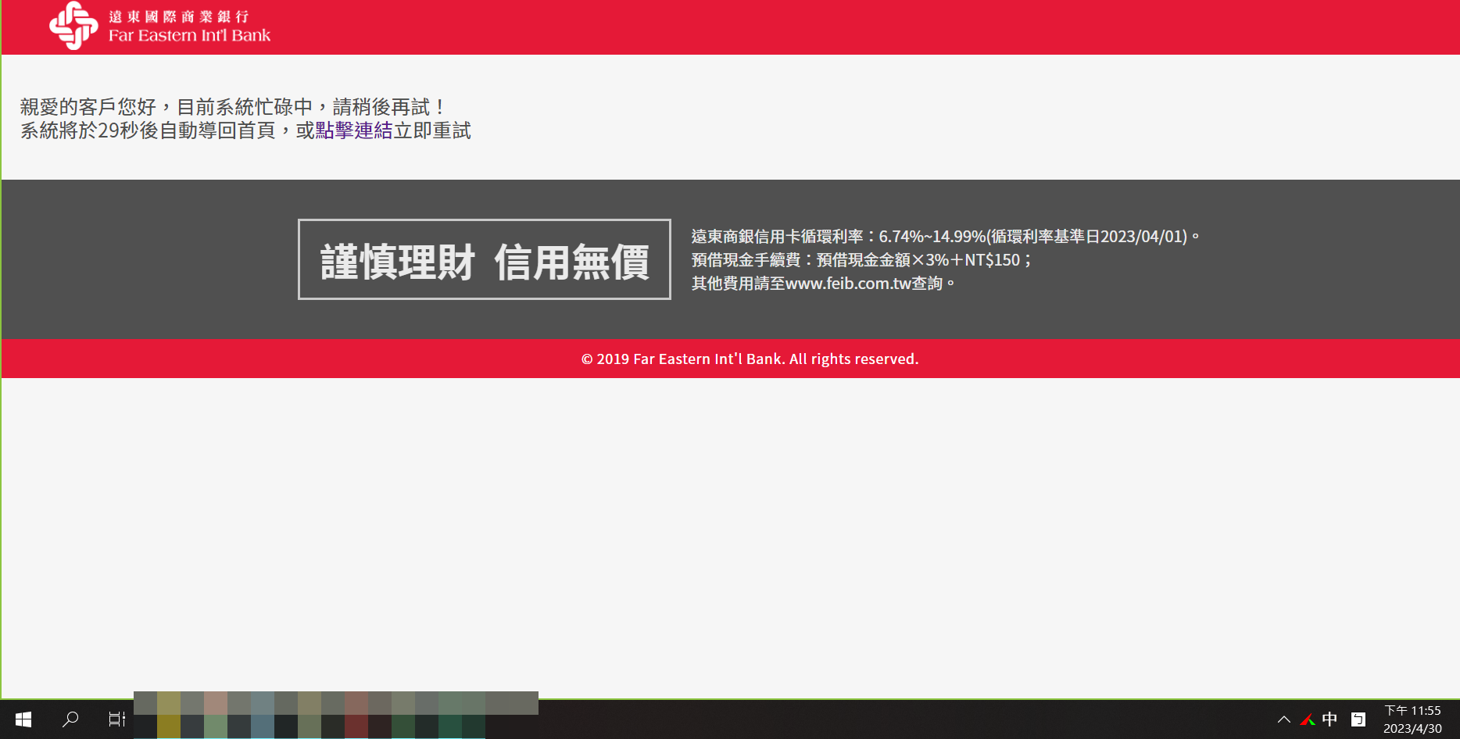The image size is (1460, 739).
Task: Toggle the 中 Chinese input mode indicator
Action: (1329, 719)
